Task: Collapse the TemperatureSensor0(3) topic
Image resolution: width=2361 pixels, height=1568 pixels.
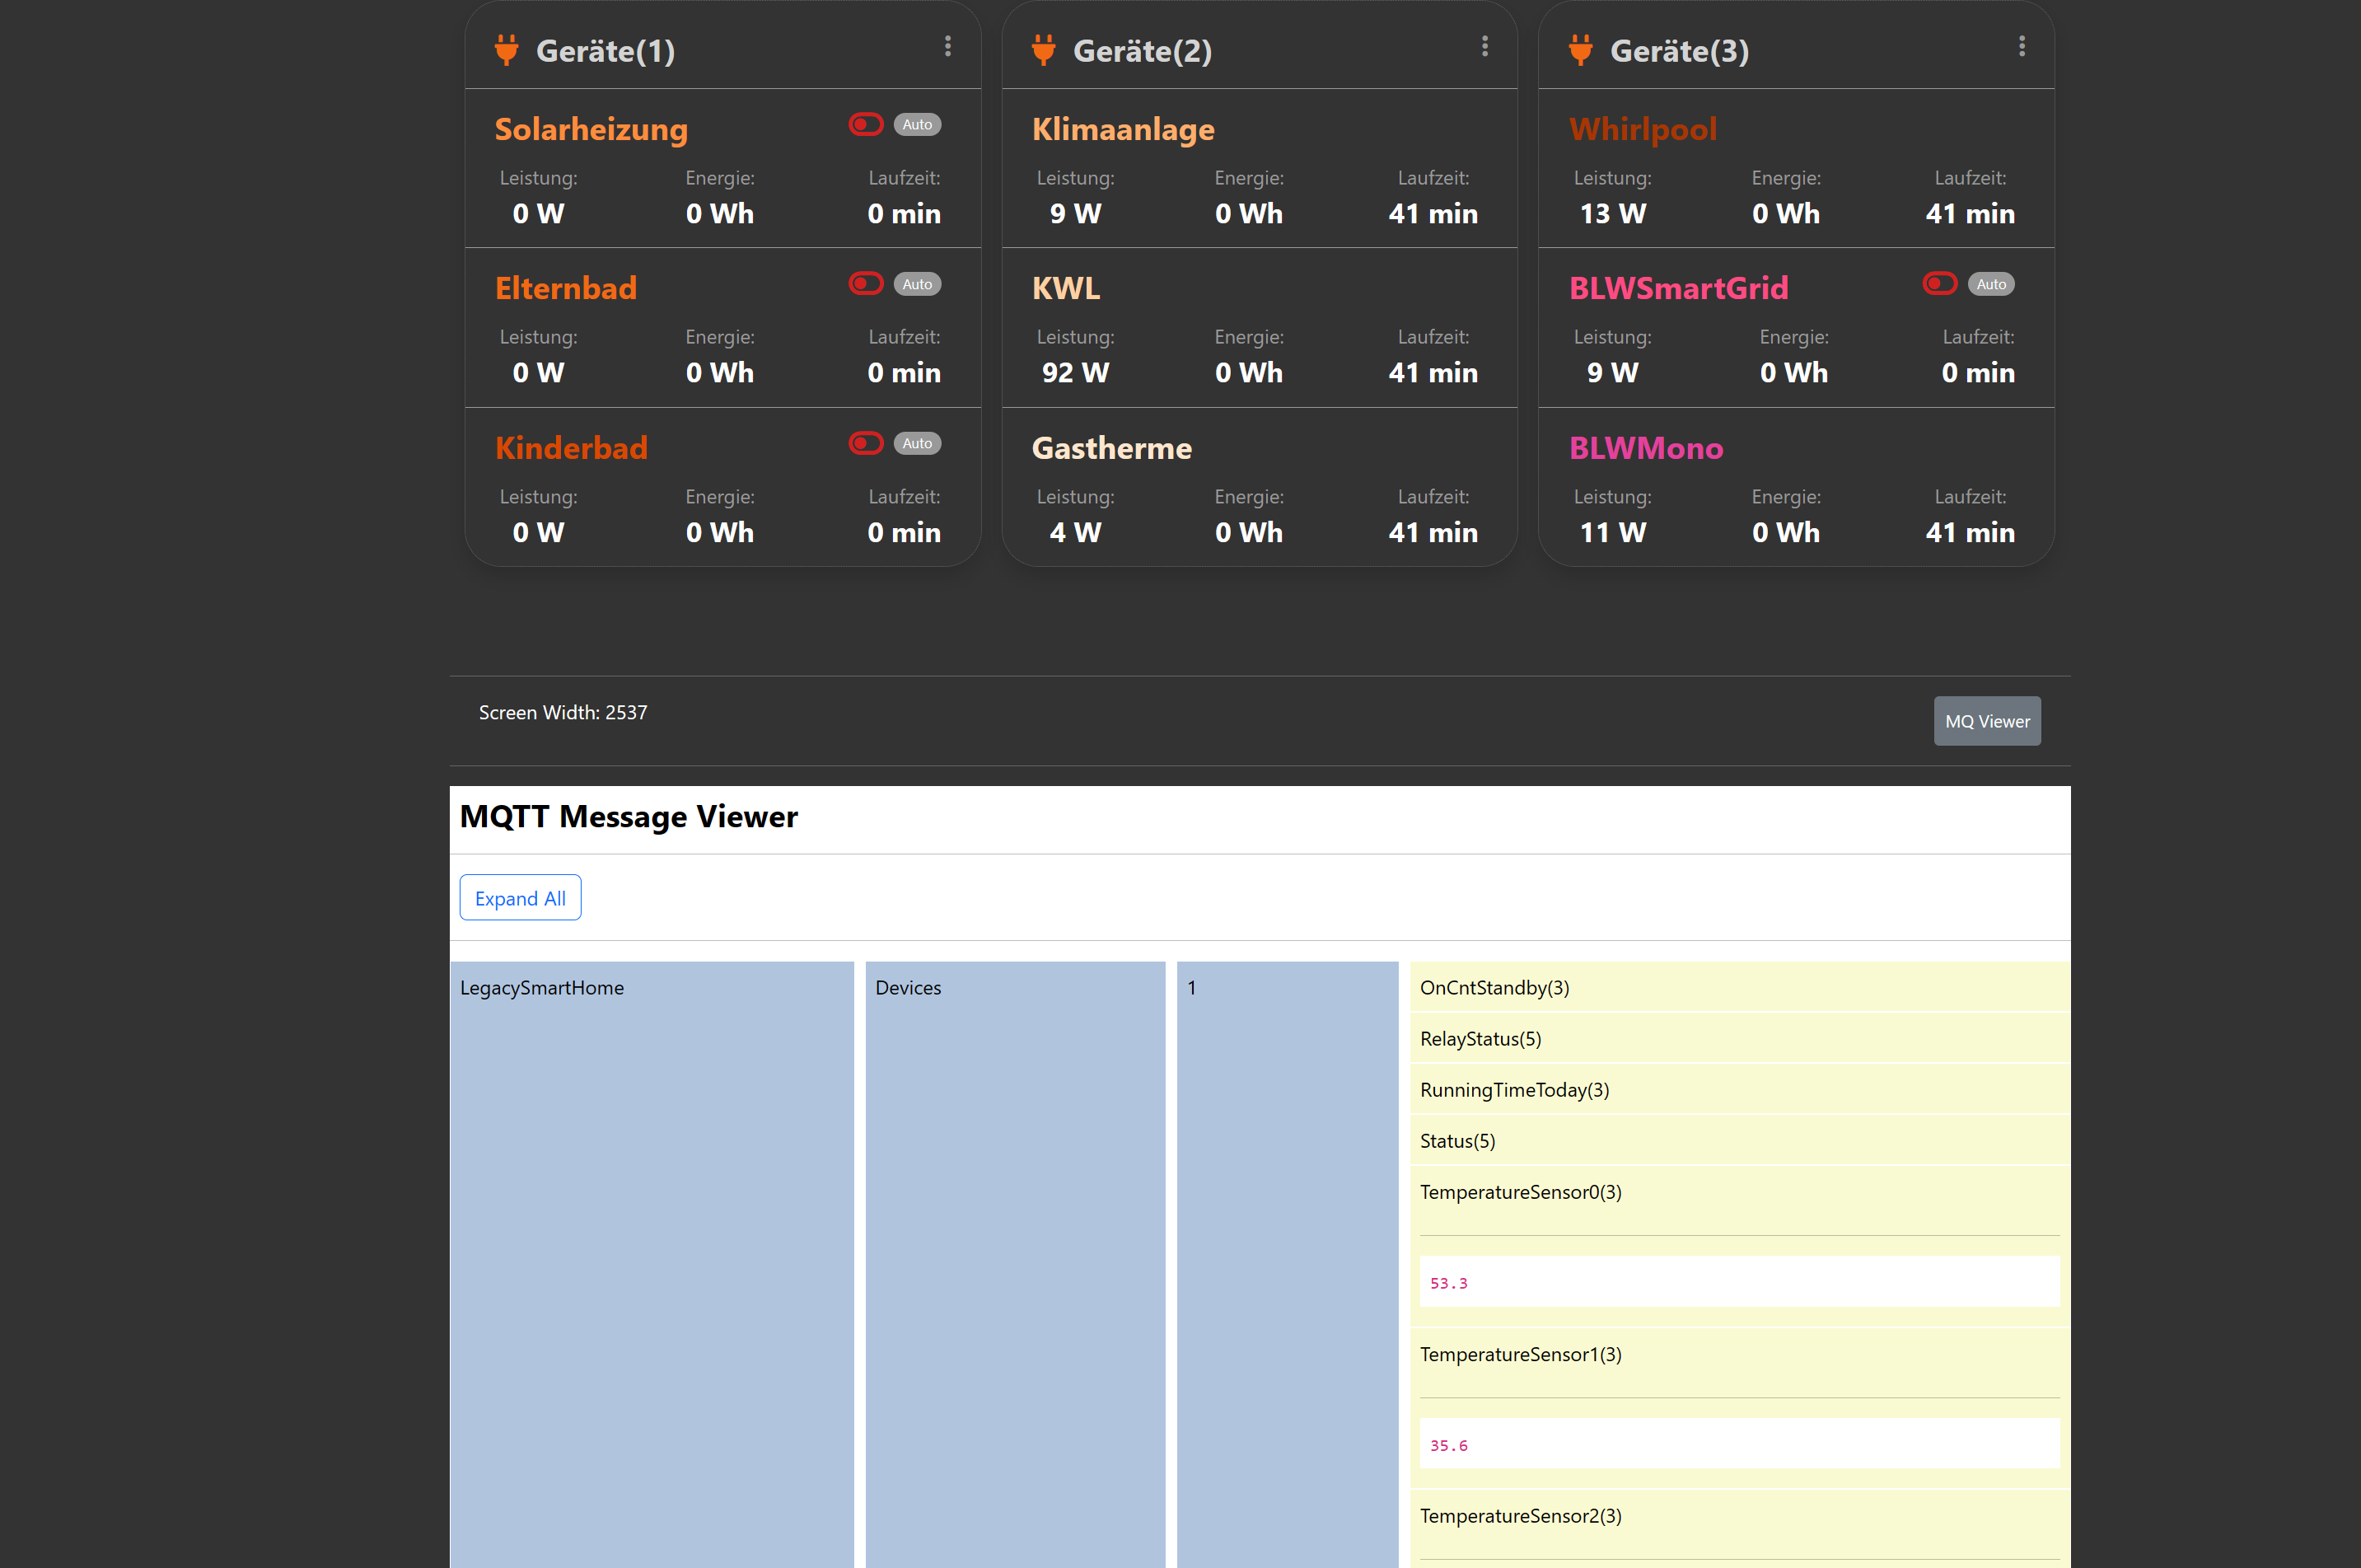Action: [1521, 1191]
